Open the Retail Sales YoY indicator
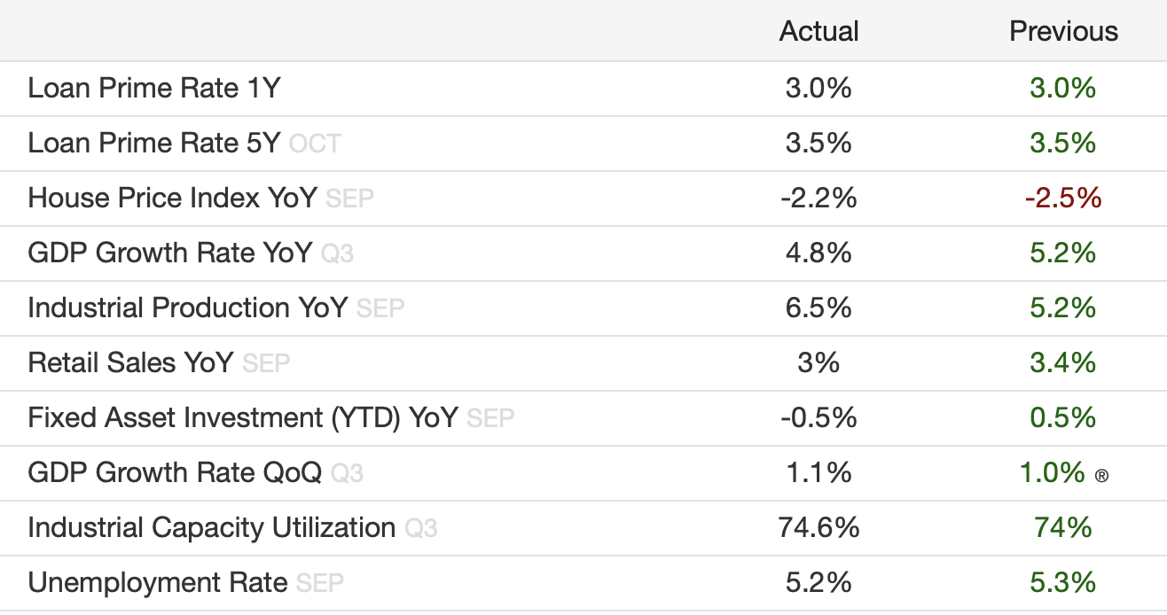 click(x=130, y=362)
